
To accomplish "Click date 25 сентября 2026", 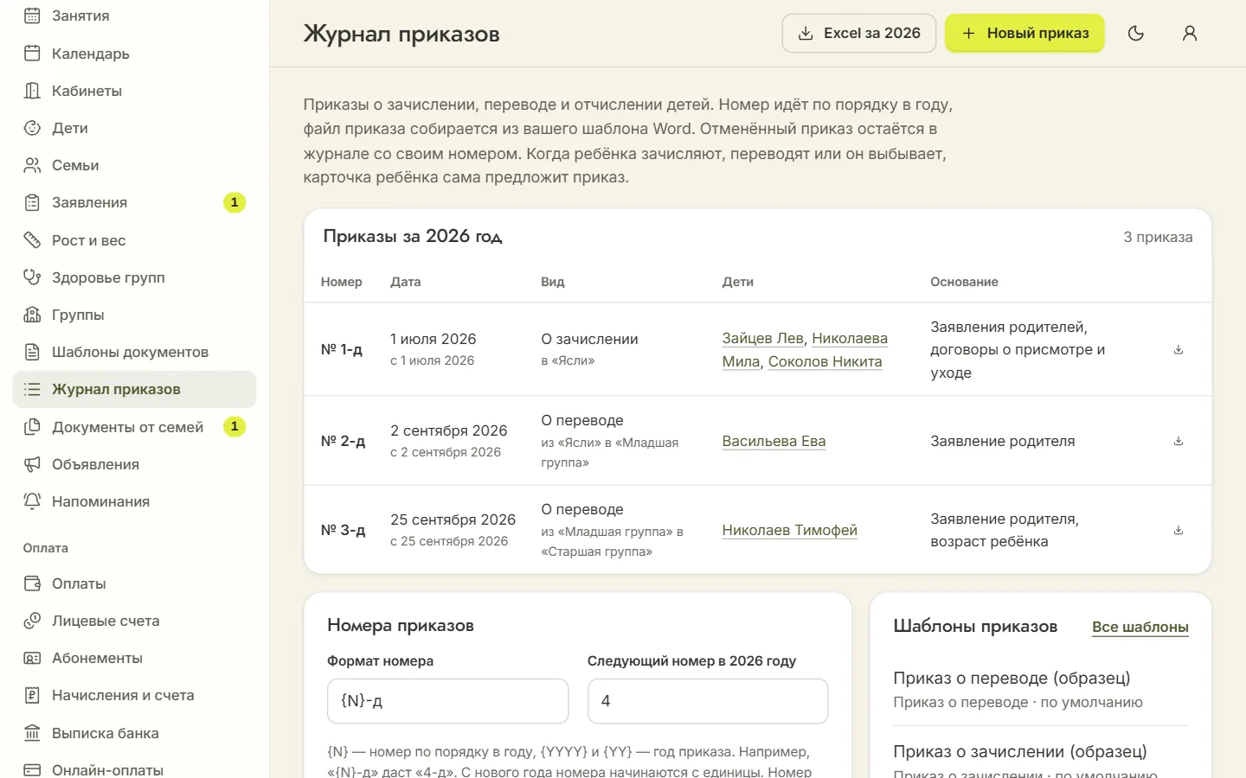I will point(453,520).
